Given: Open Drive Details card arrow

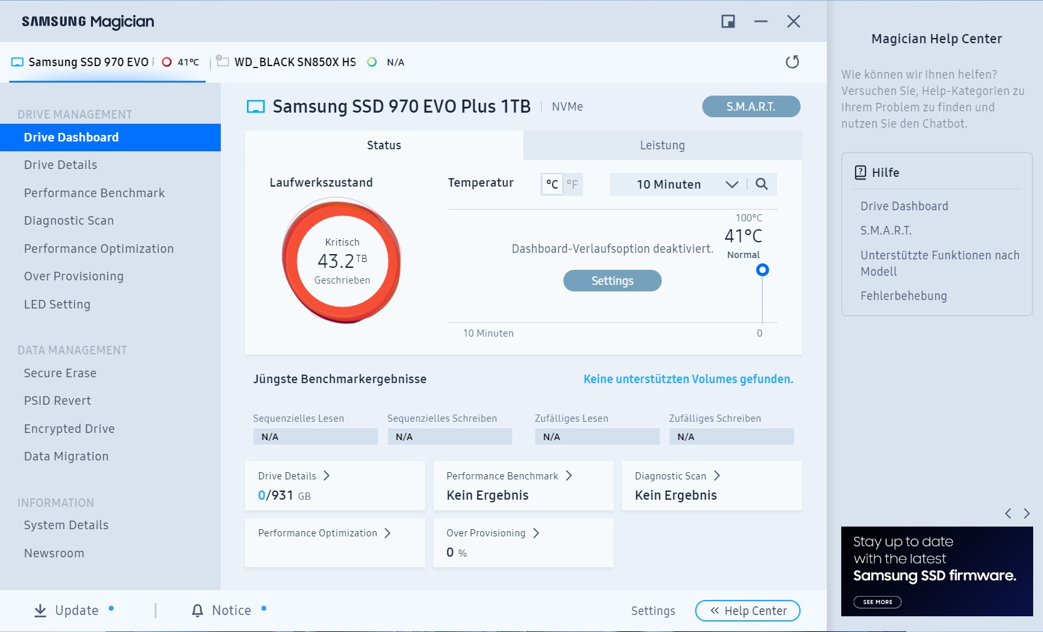Looking at the screenshot, I should pyautogui.click(x=326, y=475).
